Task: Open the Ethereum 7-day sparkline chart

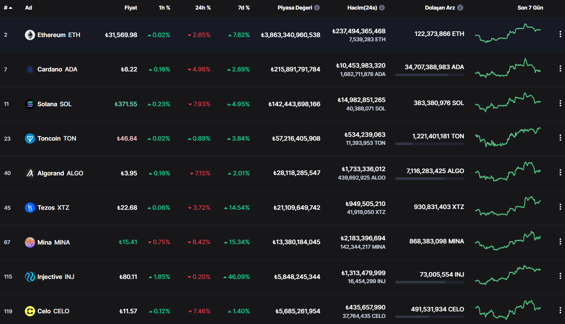Action: coord(508,33)
